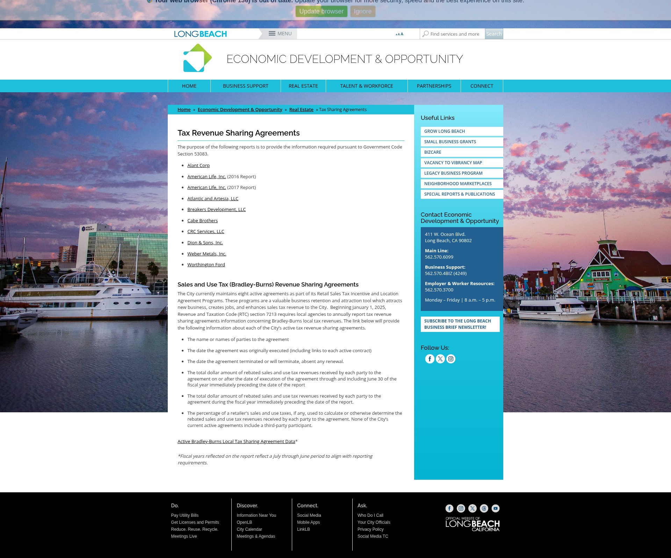Open City Calendar footer link
The width and height of the screenshot is (671, 558).
click(x=249, y=529)
